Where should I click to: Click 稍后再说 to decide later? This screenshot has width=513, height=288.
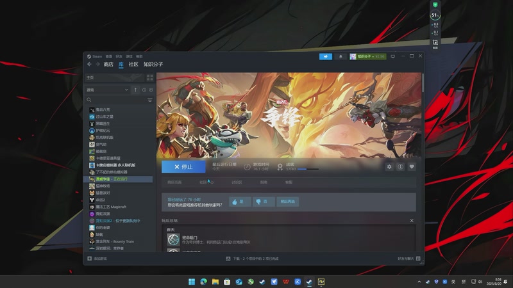tap(287, 202)
